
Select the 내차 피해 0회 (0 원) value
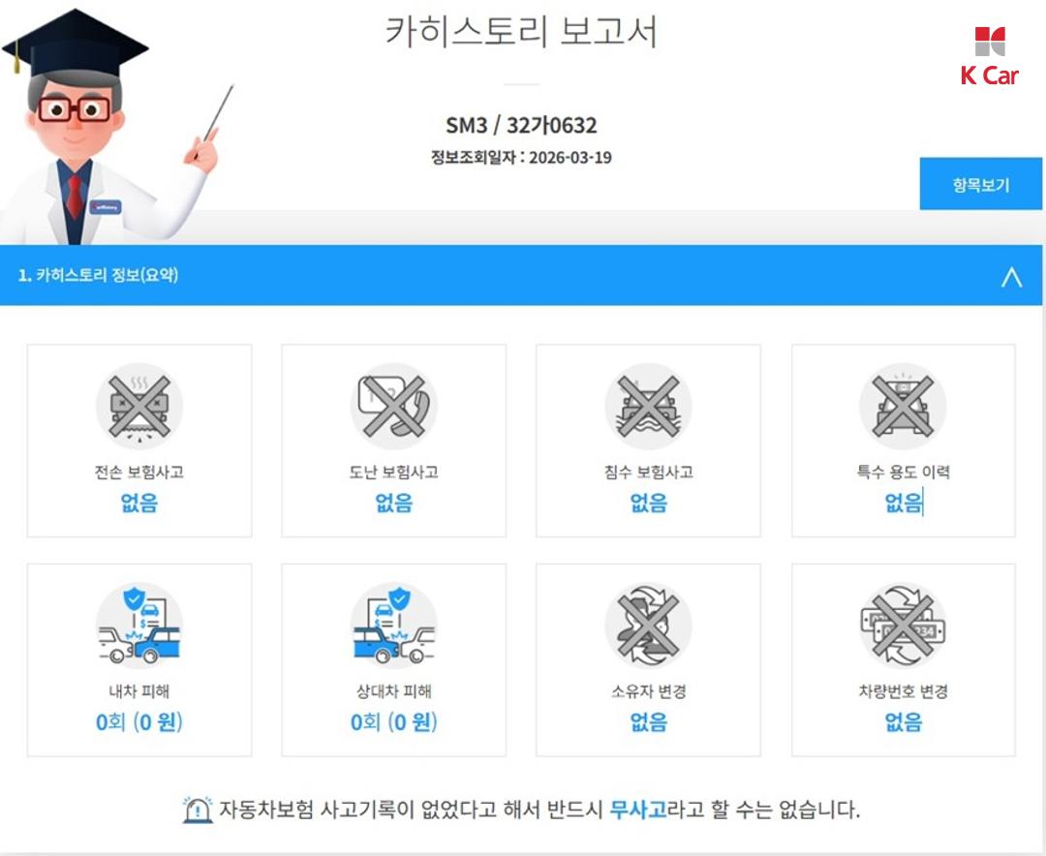pyautogui.click(x=138, y=721)
